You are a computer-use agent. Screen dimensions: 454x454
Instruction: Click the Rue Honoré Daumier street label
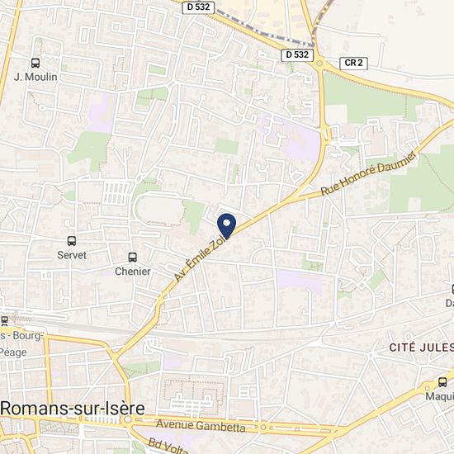point(369,173)
